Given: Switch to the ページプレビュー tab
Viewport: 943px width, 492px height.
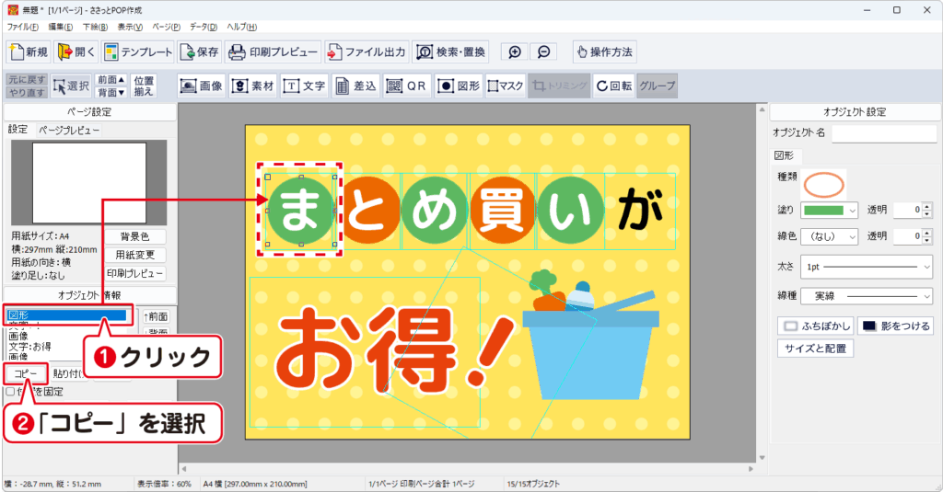Looking at the screenshot, I should [x=69, y=131].
